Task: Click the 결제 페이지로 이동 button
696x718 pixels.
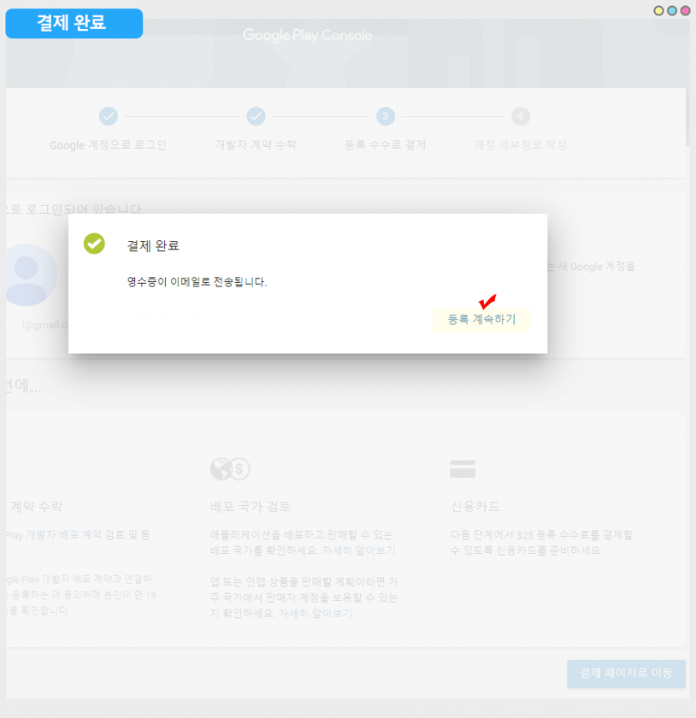Action: (x=626, y=674)
